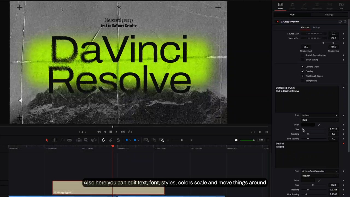Open Settings tab beside Controls
Viewport: 350px width, 197px height.
click(316, 27)
